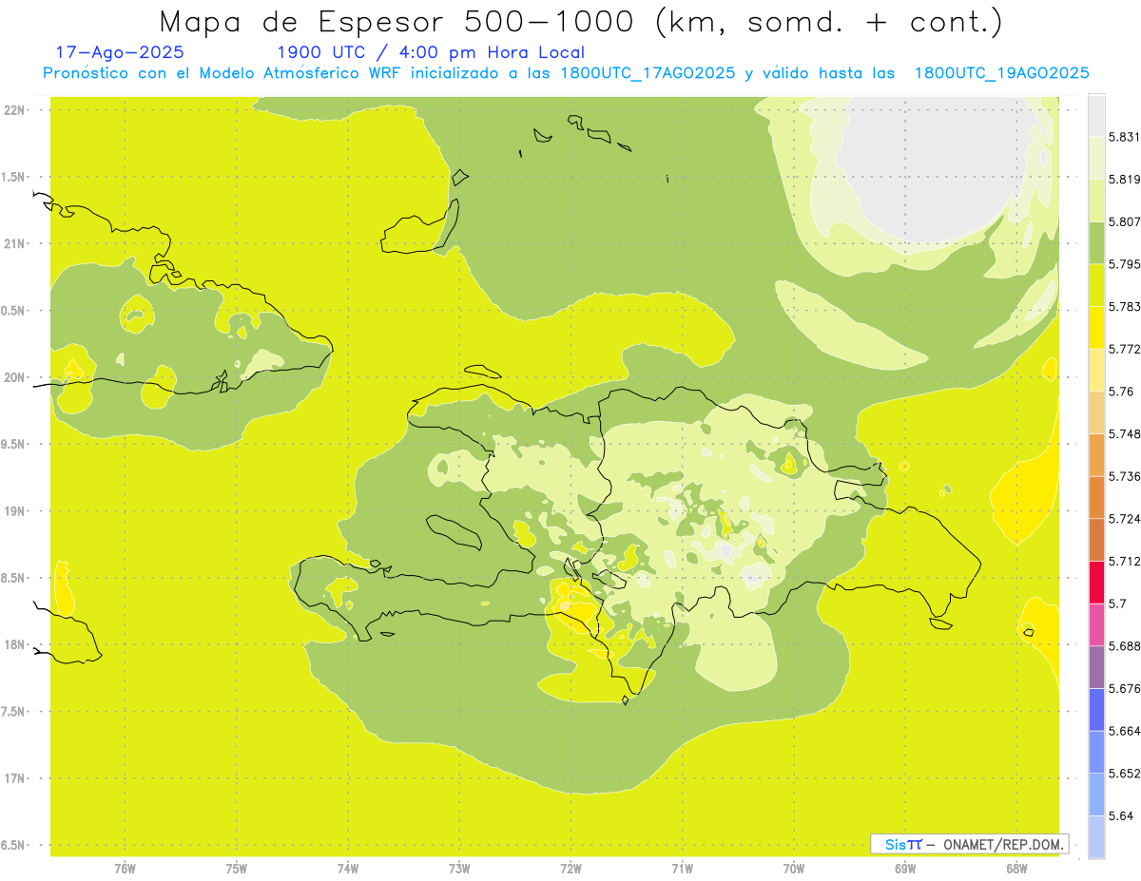Click the pink legend swatch between 5.688 and 5.7
This screenshot has height=881, width=1141.
click(1096, 624)
